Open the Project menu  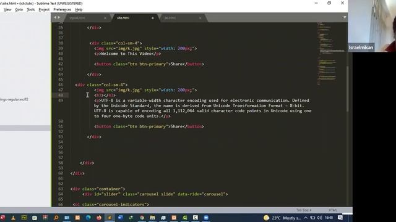click(x=44, y=10)
